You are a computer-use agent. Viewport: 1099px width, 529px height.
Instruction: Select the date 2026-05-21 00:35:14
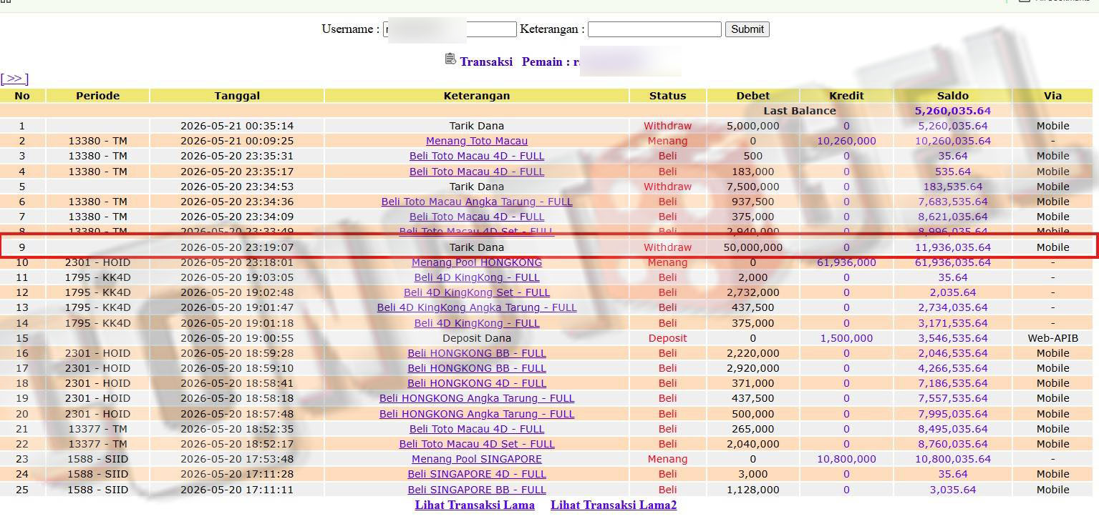(237, 126)
